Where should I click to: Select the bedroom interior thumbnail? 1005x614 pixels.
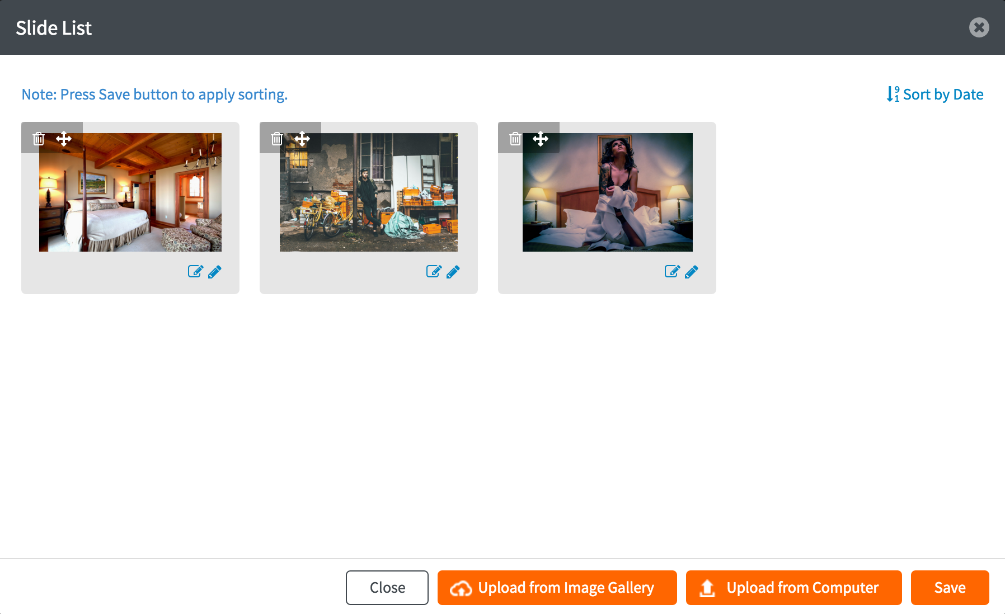tap(130, 192)
